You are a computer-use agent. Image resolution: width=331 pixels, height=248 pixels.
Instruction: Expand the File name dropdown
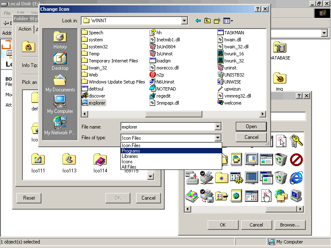218,127
